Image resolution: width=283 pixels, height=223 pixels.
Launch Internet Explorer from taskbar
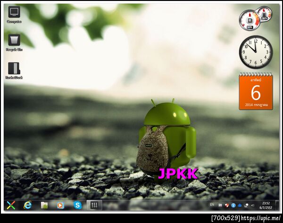point(27,205)
